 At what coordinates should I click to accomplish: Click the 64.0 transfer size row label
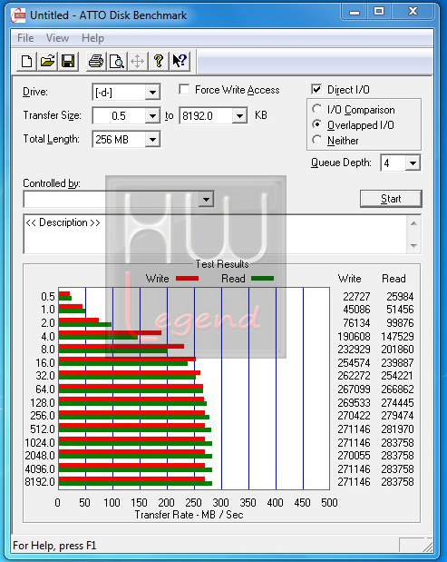45,389
